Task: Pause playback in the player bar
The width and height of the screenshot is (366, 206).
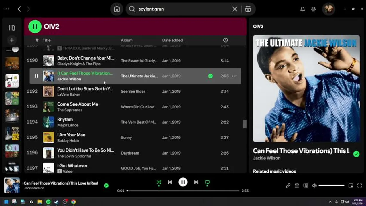Action: click(183, 182)
